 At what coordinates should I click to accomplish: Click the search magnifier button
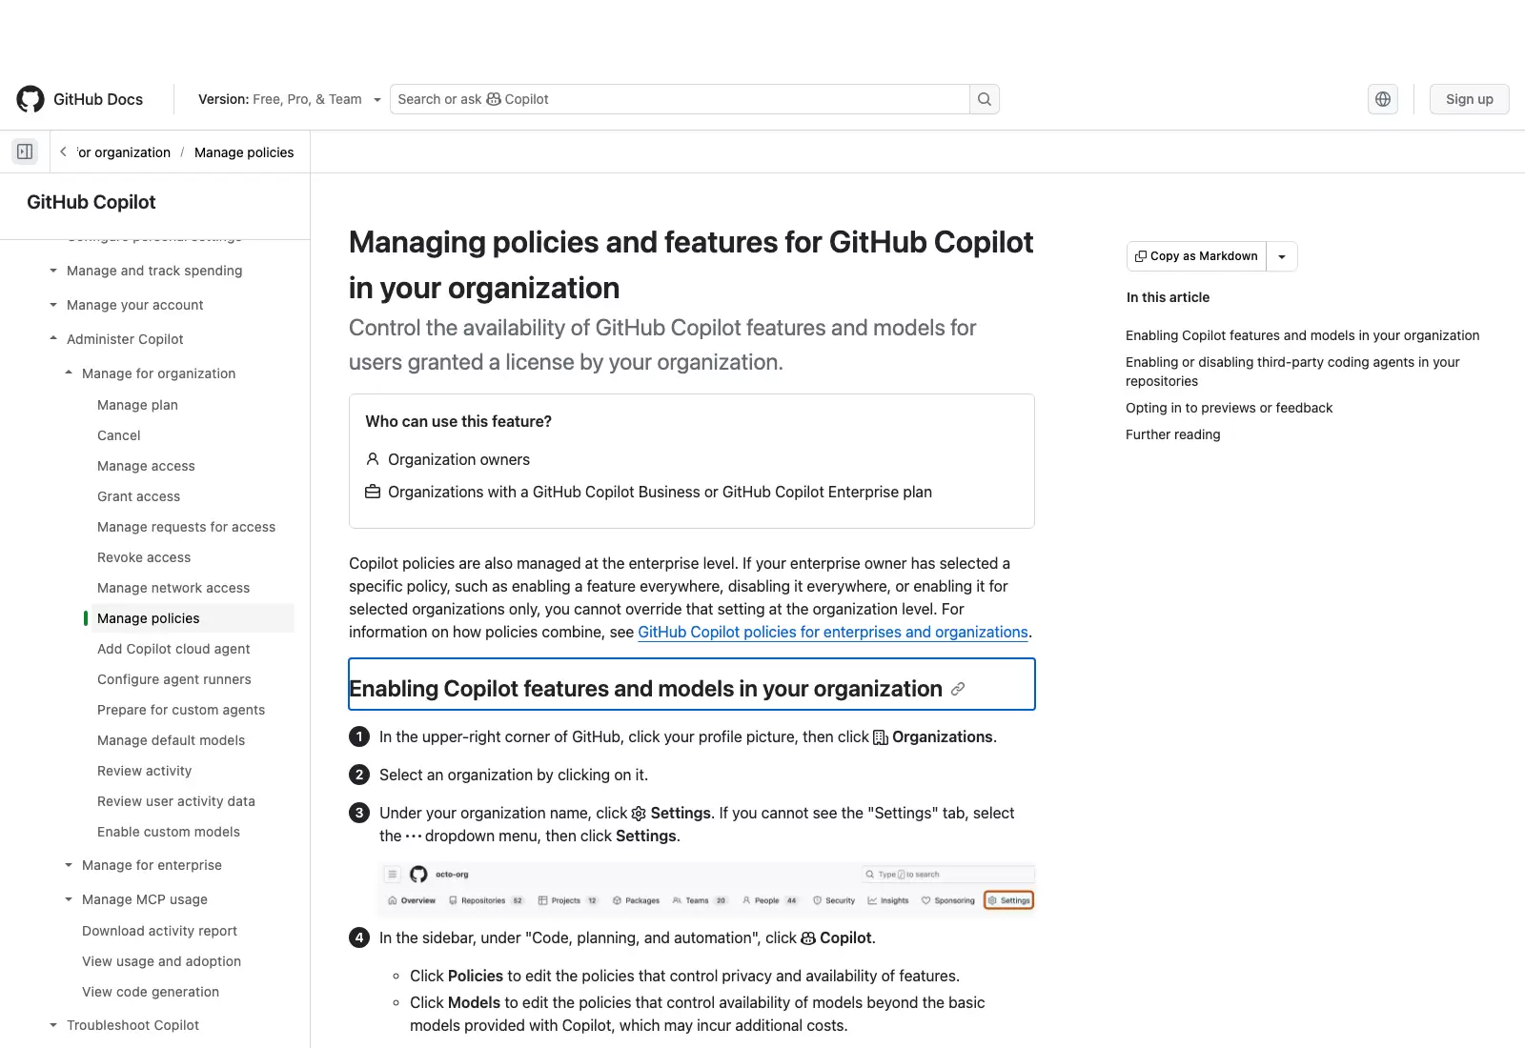[985, 99]
